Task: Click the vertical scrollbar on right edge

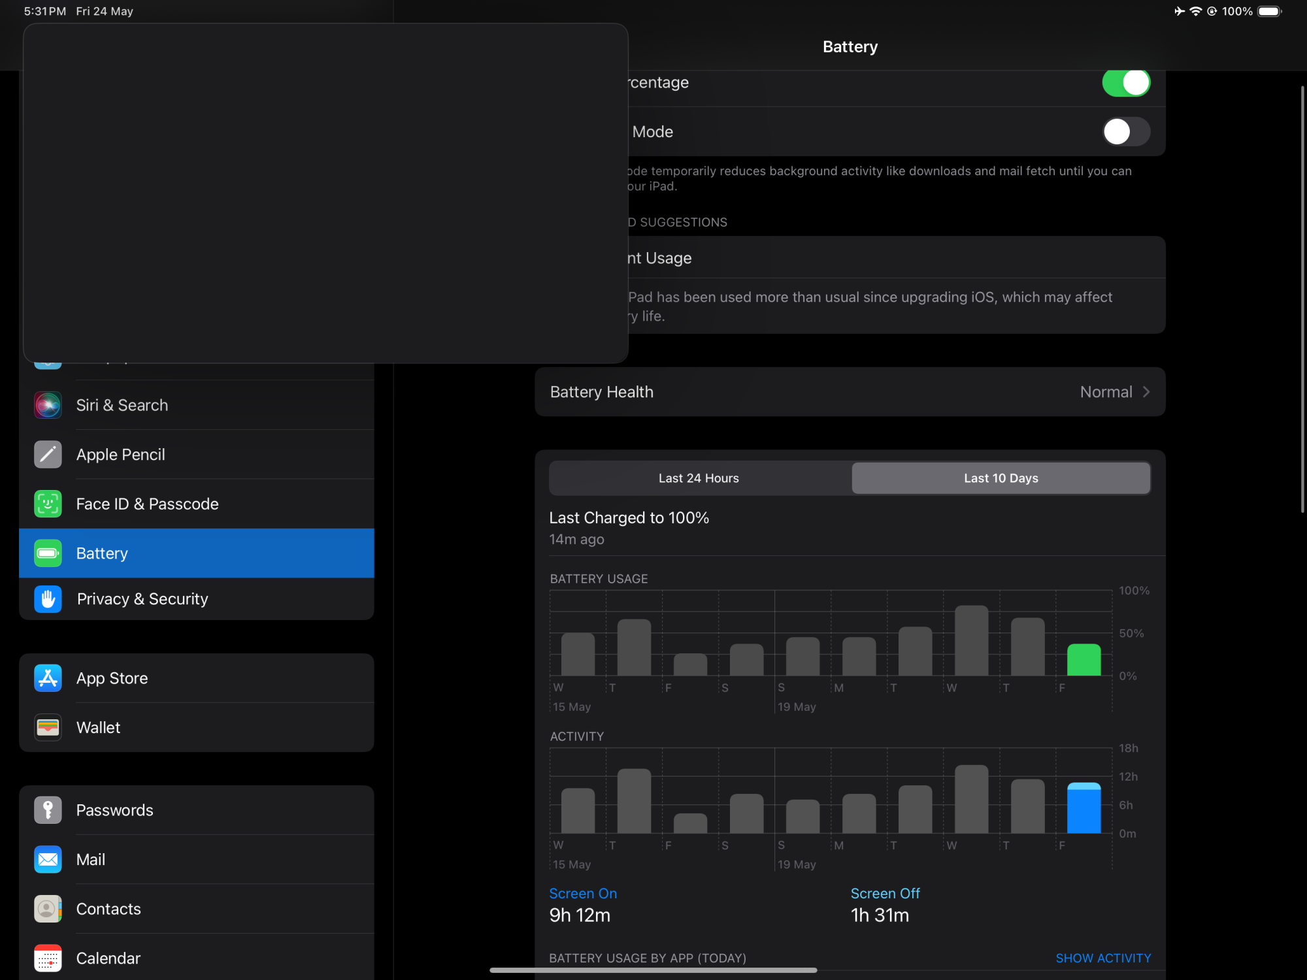Action: coord(1302,299)
